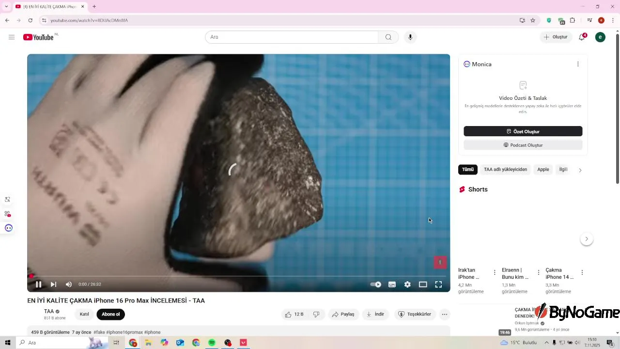Viewport: 620px width, 349px height.
Task: Skip to the next video
Action: click(x=54, y=285)
